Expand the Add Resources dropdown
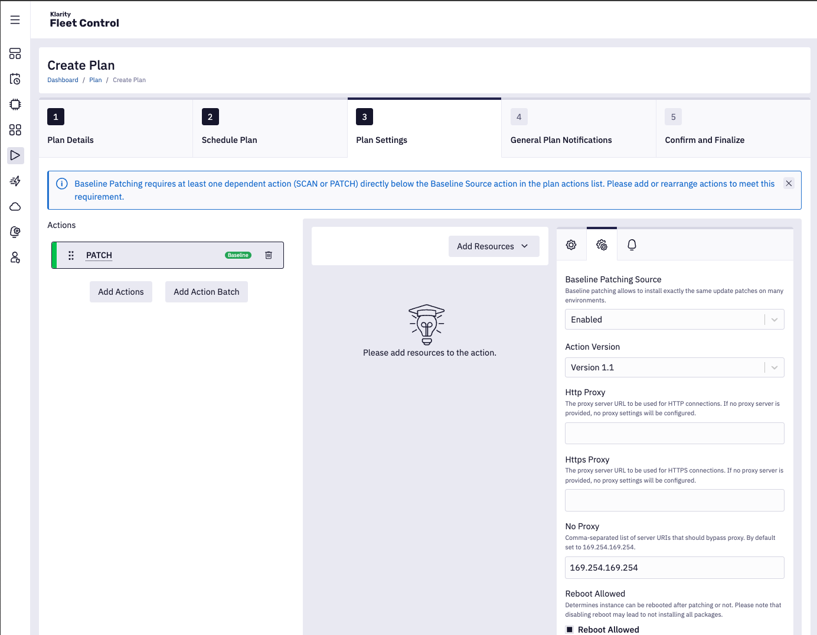 click(494, 246)
